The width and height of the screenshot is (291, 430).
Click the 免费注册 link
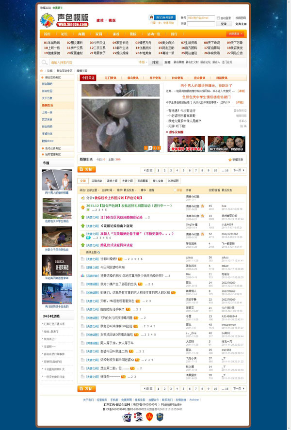(241, 24)
